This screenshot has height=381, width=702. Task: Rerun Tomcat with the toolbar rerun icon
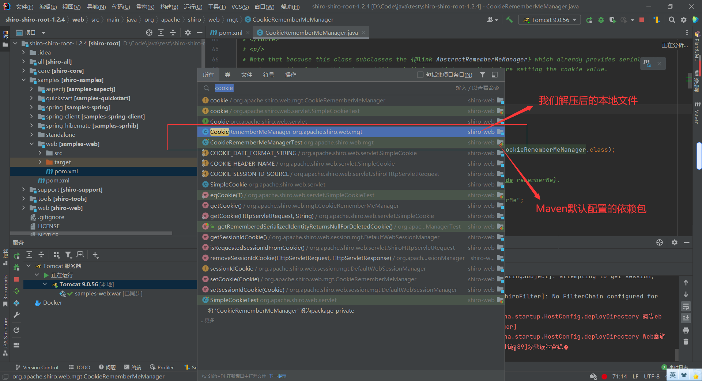[589, 20]
